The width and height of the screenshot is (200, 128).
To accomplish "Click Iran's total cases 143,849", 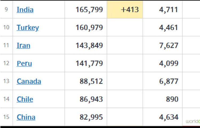I will (89, 46).
